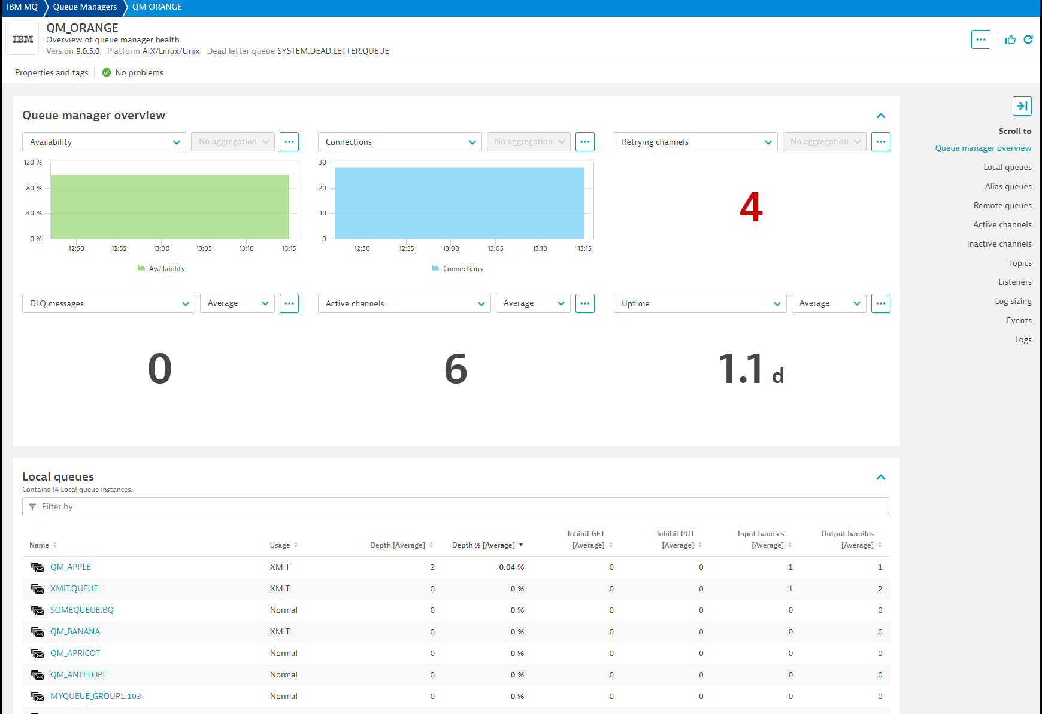Open the Uptime tile options menu

point(880,303)
